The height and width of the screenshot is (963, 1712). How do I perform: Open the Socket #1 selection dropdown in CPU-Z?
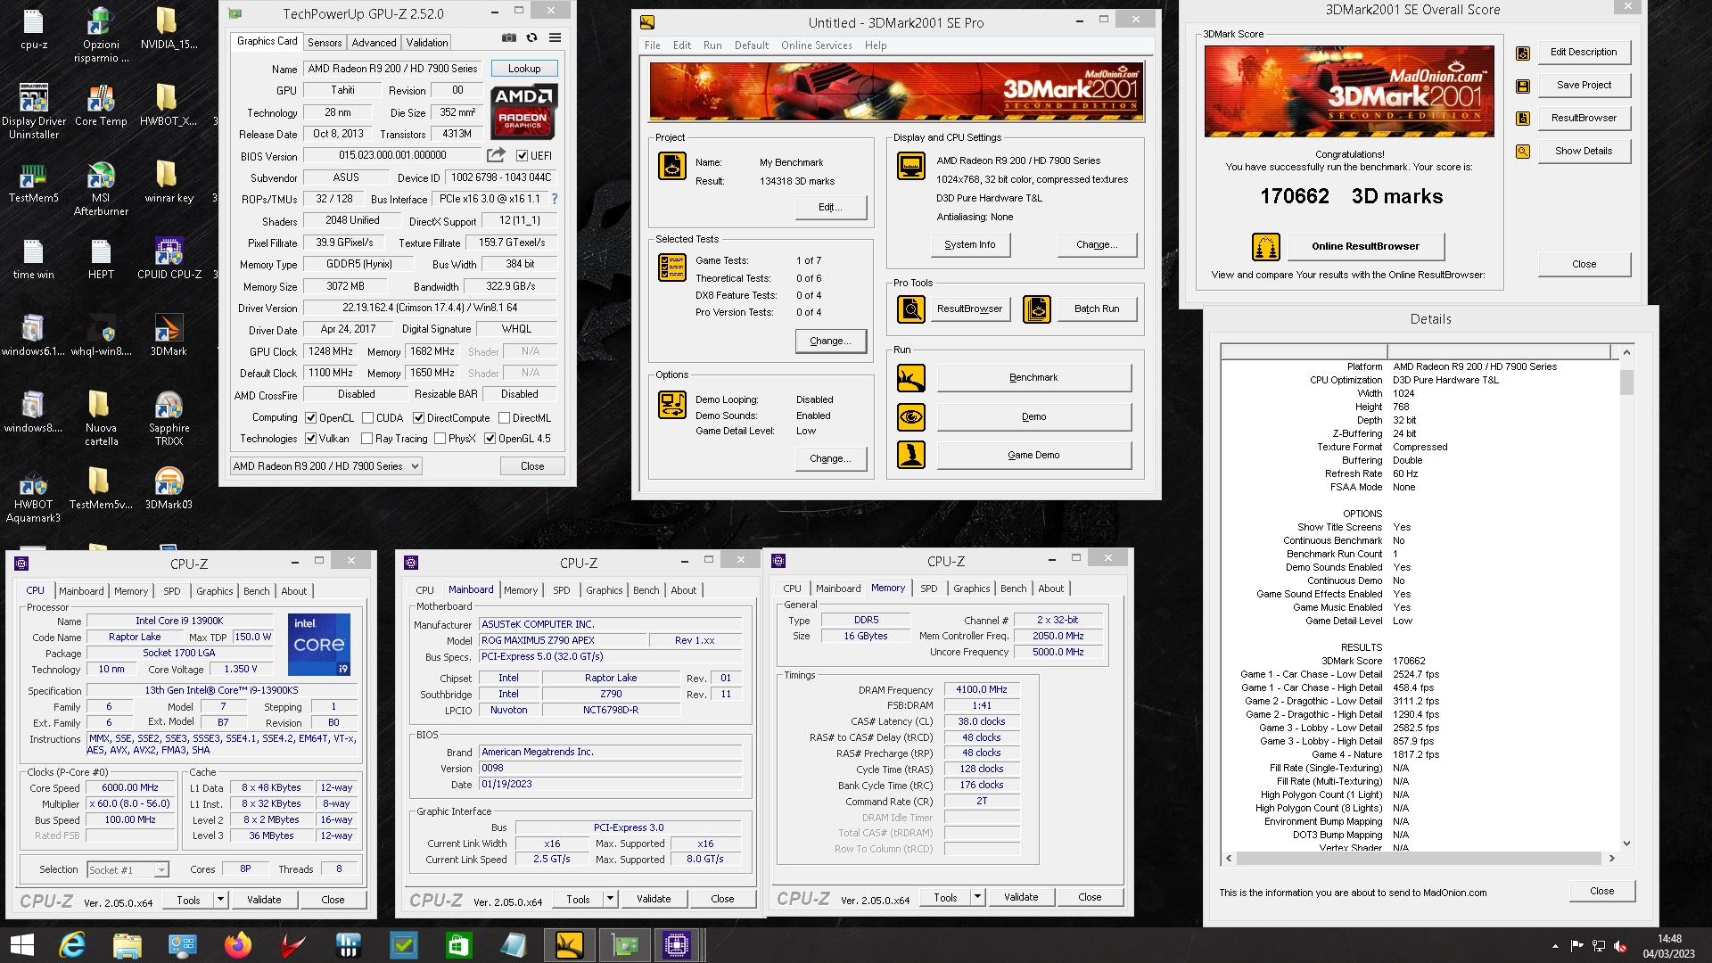128,869
